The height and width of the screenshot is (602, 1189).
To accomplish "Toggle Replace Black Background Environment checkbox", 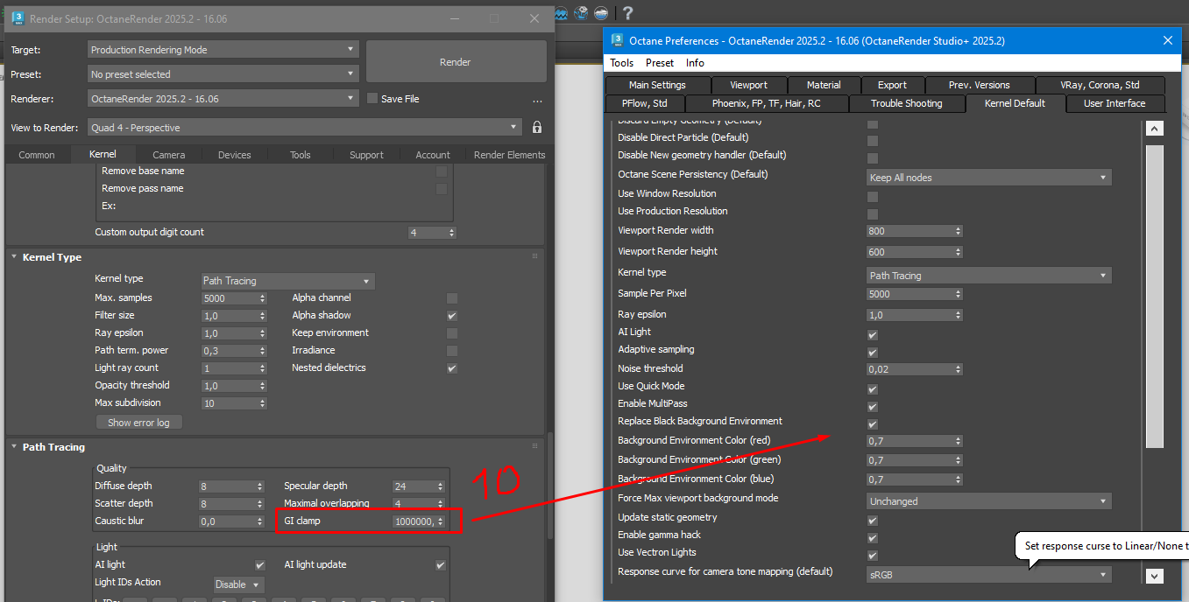I will tap(873, 424).
